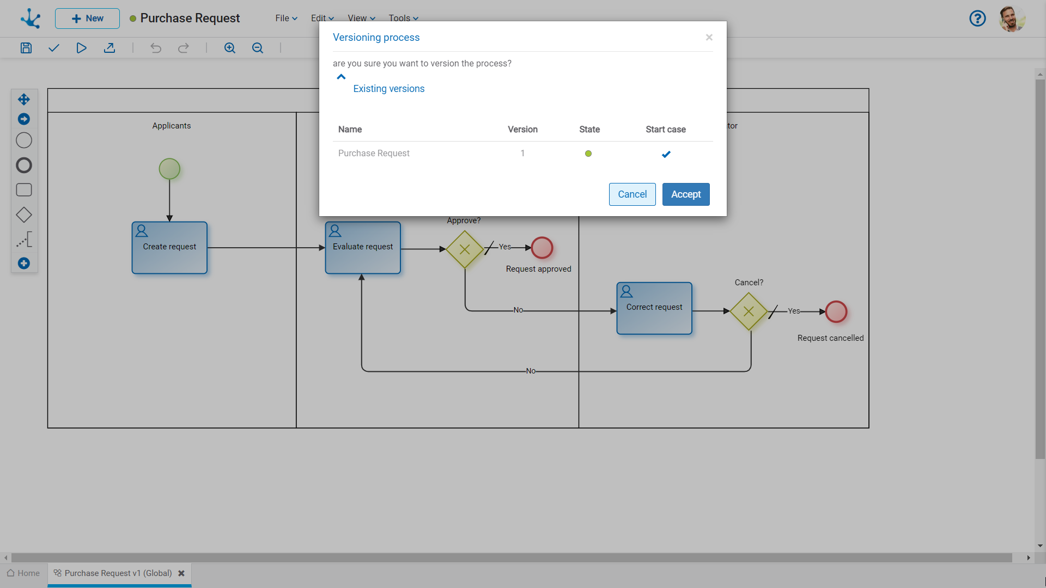Select the gateway diamond shape tool
Image resolution: width=1046 pixels, height=588 pixels.
coord(24,215)
